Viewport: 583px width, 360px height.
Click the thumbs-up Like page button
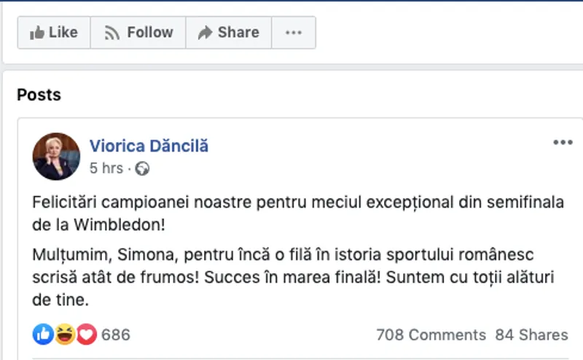(x=54, y=33)
